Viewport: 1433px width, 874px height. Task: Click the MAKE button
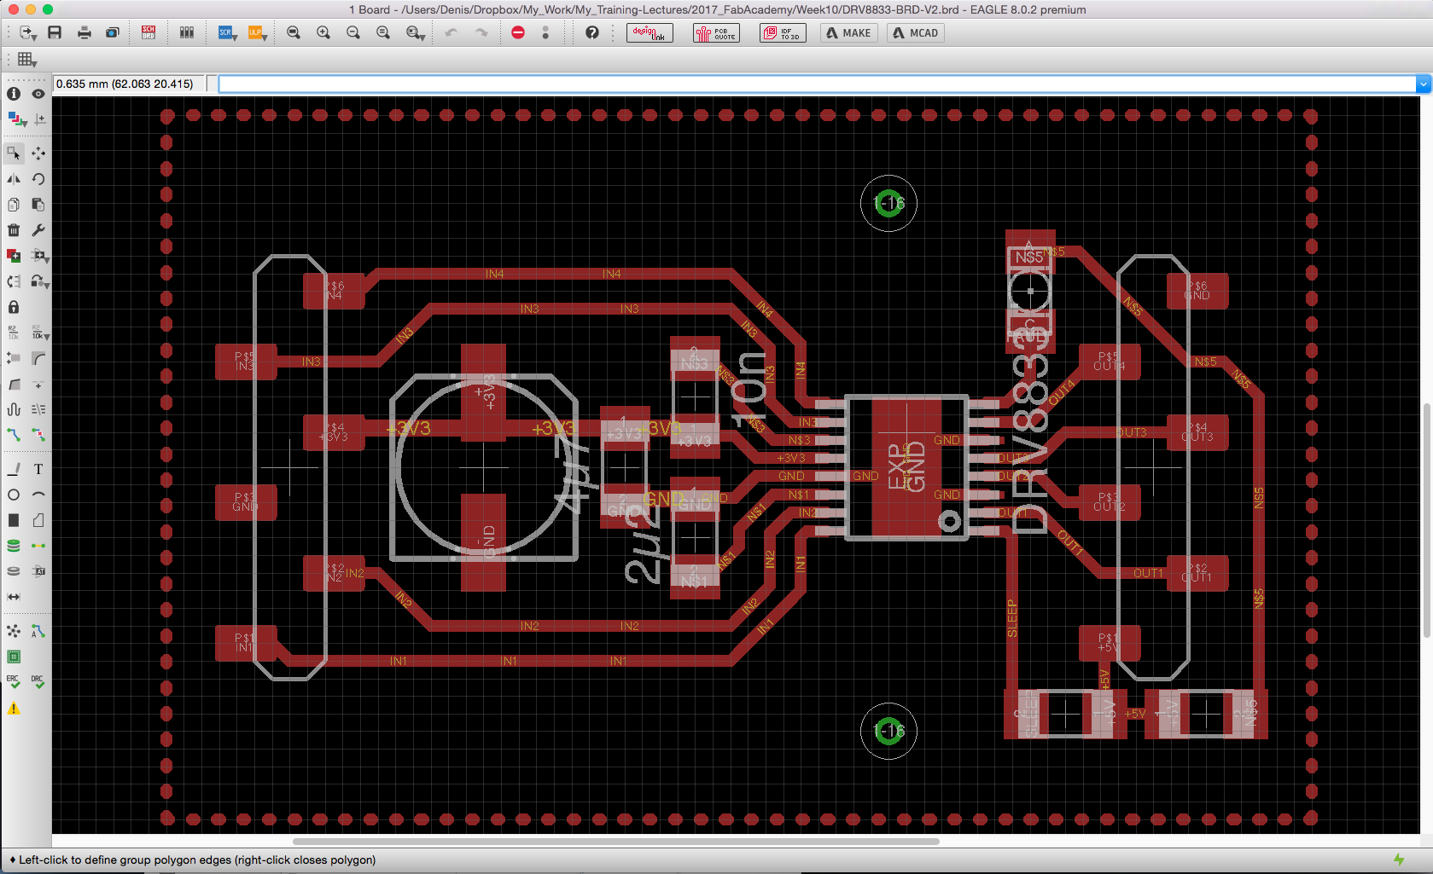tap(849, 32)
